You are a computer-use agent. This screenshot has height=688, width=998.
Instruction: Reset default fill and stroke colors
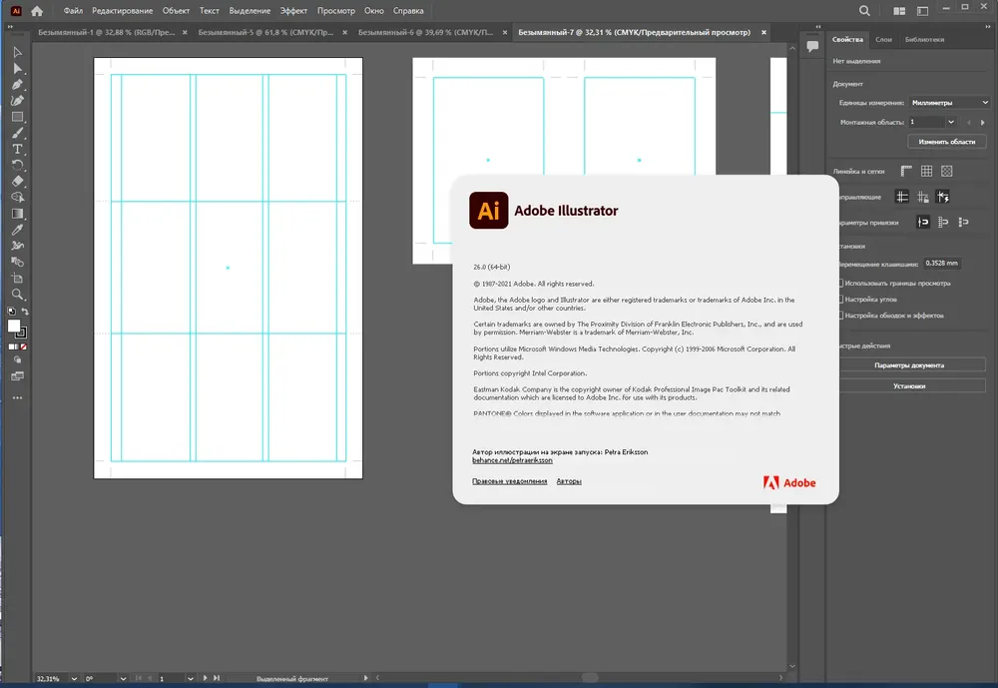11,312
